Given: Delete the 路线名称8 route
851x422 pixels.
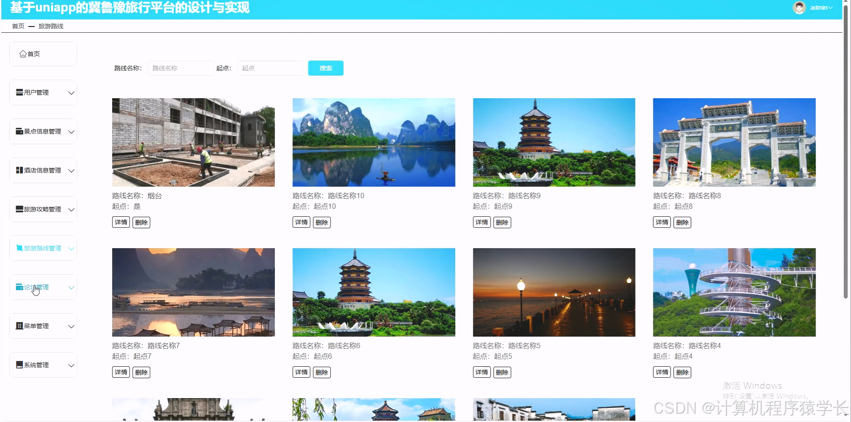Looking at the screenshot, I should [x=683, y=223].
